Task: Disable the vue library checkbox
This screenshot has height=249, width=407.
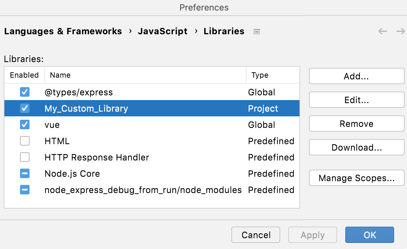Action: point(24,124)
